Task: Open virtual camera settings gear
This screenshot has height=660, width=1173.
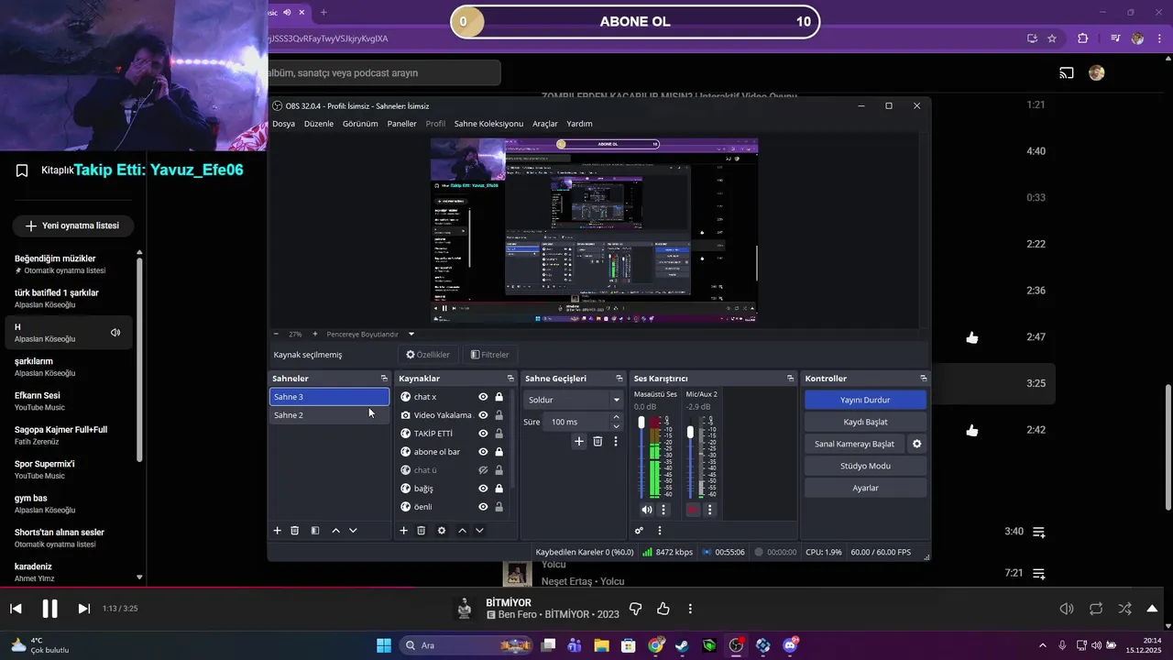Action: pos(916,444)
